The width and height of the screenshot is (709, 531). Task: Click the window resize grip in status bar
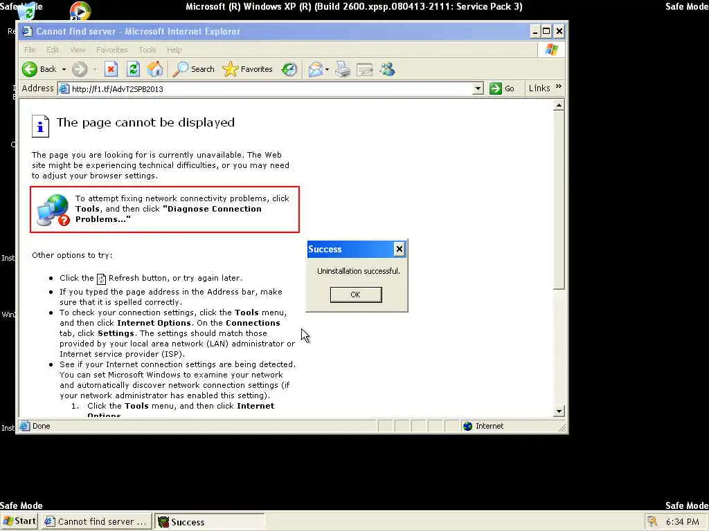[x=562, y=427]
